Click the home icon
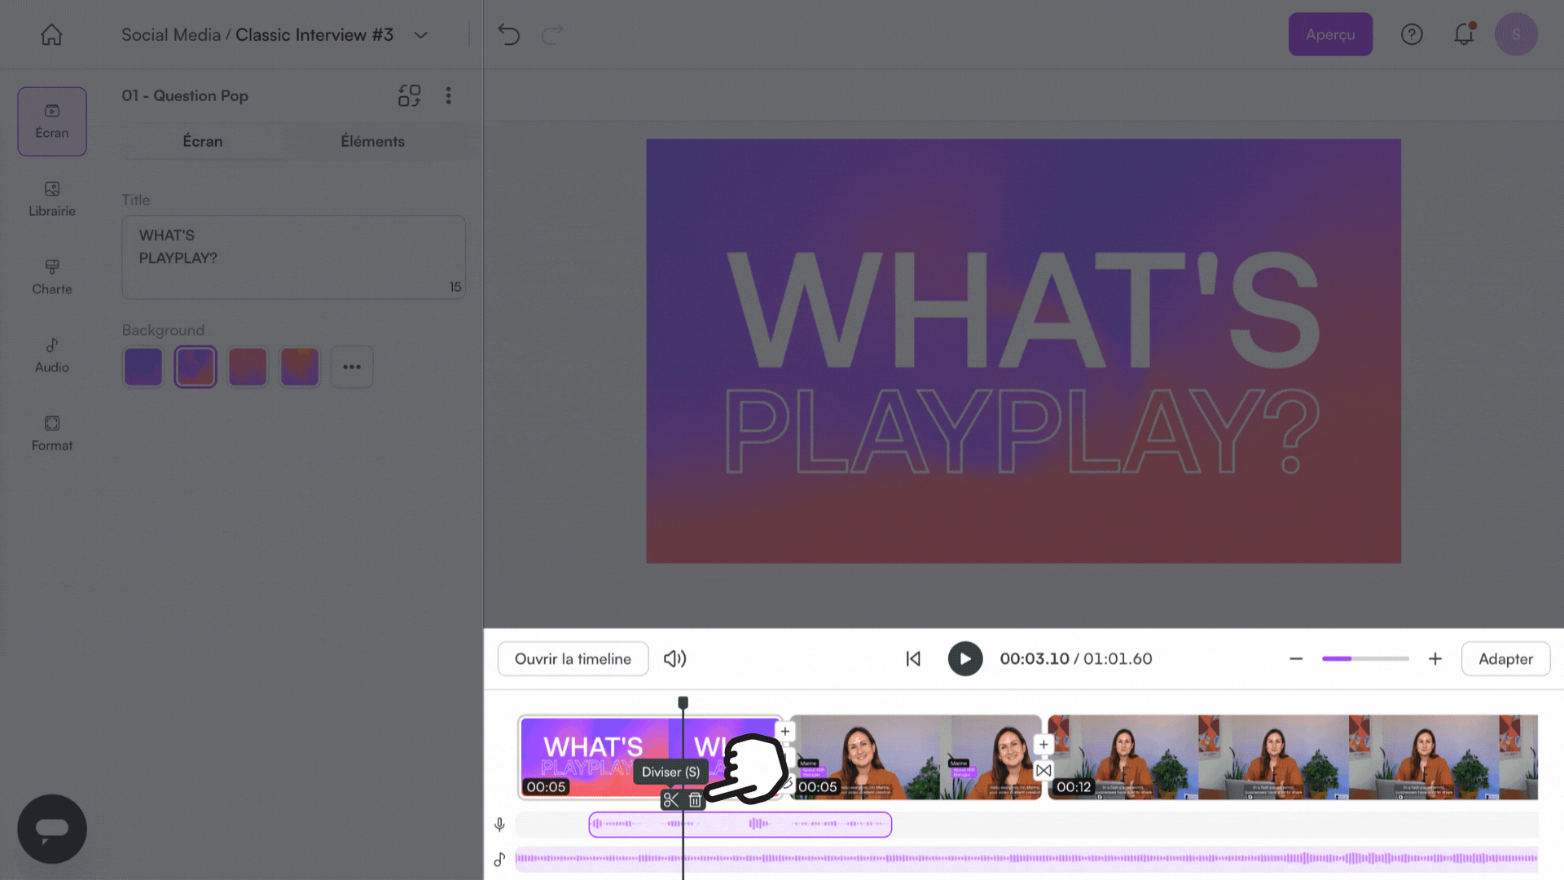Screen dimensions: 1564x880 click(51, 34)
